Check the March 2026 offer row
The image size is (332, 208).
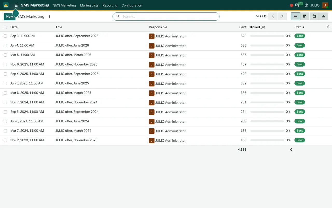point(5,55)
